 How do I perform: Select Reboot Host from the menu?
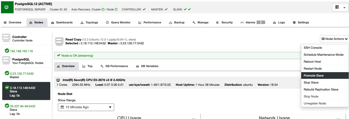tap(325, 62)
